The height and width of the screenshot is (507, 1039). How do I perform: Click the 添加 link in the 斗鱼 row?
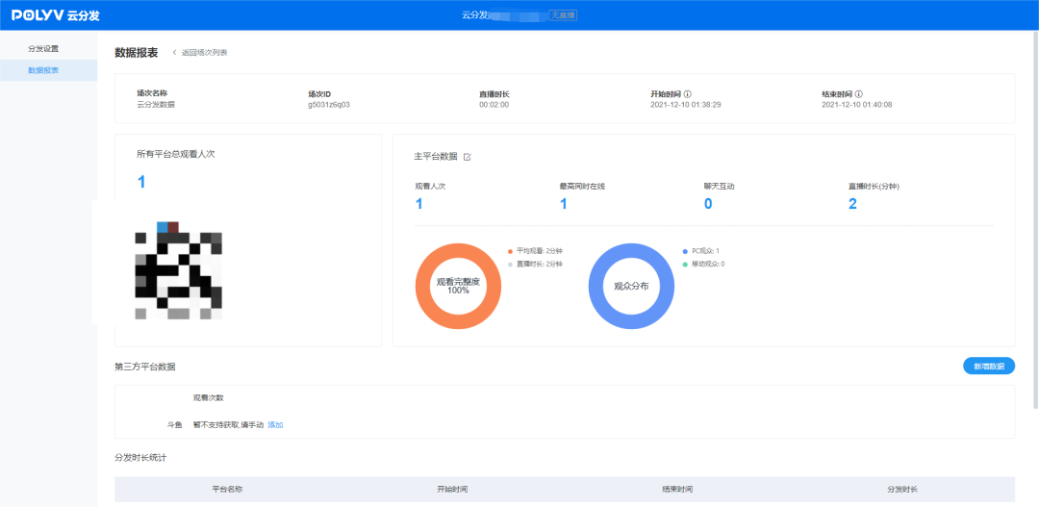[275, 424]
